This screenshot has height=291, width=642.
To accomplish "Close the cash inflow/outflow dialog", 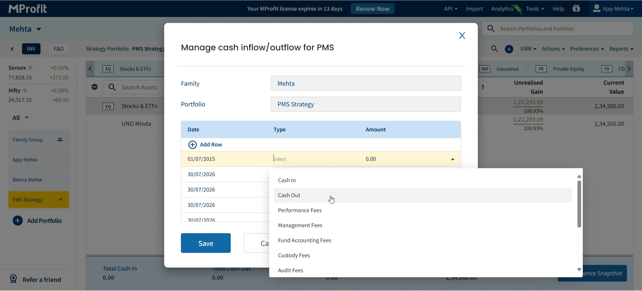I will coord(462,35).
